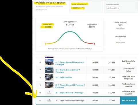
Task: Click the green average price point on curve
Action: [70, 32]
